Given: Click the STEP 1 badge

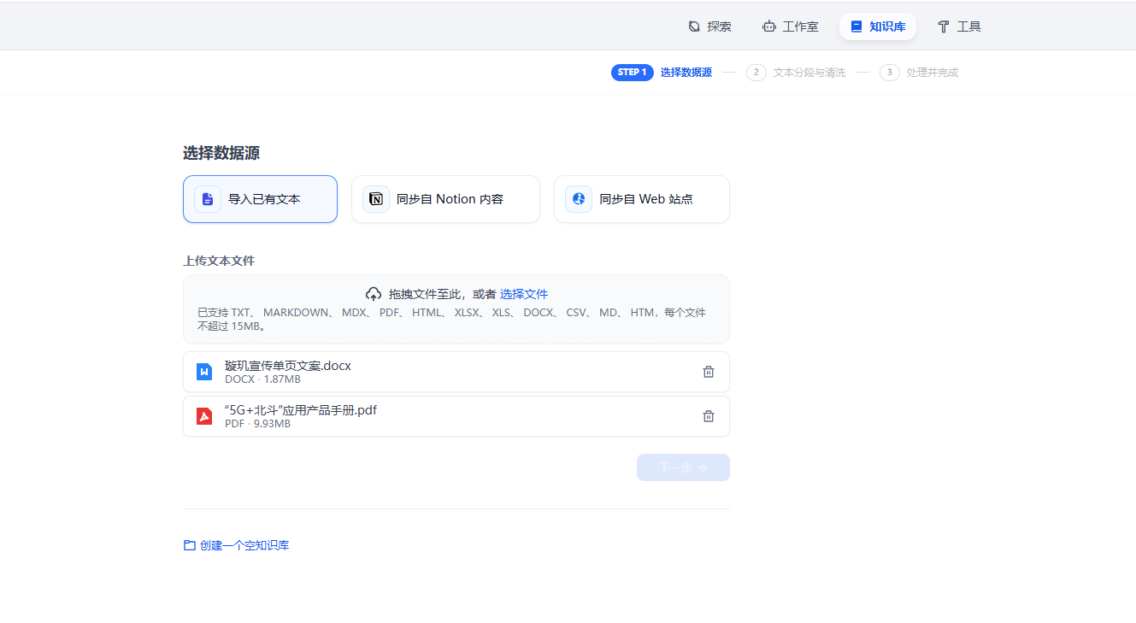Looking at the screenshot, I should click(633, 73).
